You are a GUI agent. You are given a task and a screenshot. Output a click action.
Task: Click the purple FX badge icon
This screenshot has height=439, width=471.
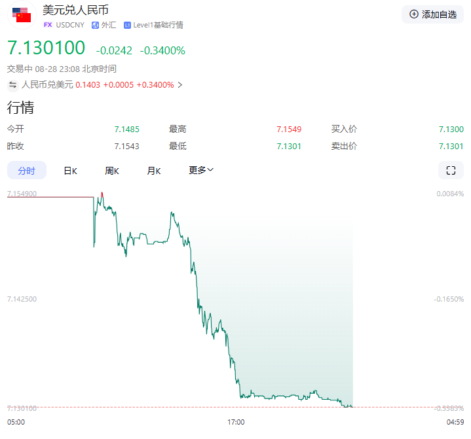click(x=47, y=25)
